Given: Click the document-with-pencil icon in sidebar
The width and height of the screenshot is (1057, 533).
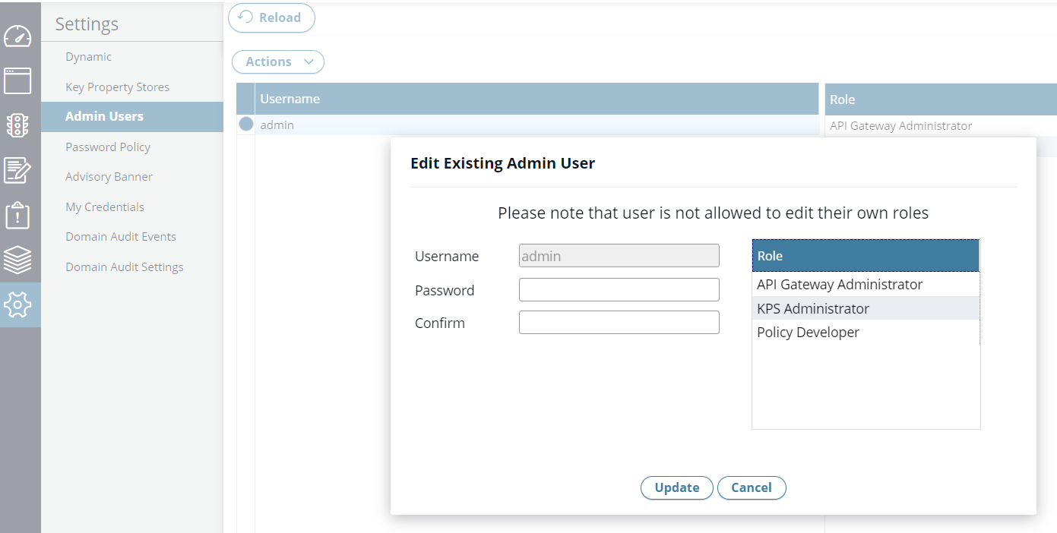Looking at the screenshot, I should [x=17, y=170].
